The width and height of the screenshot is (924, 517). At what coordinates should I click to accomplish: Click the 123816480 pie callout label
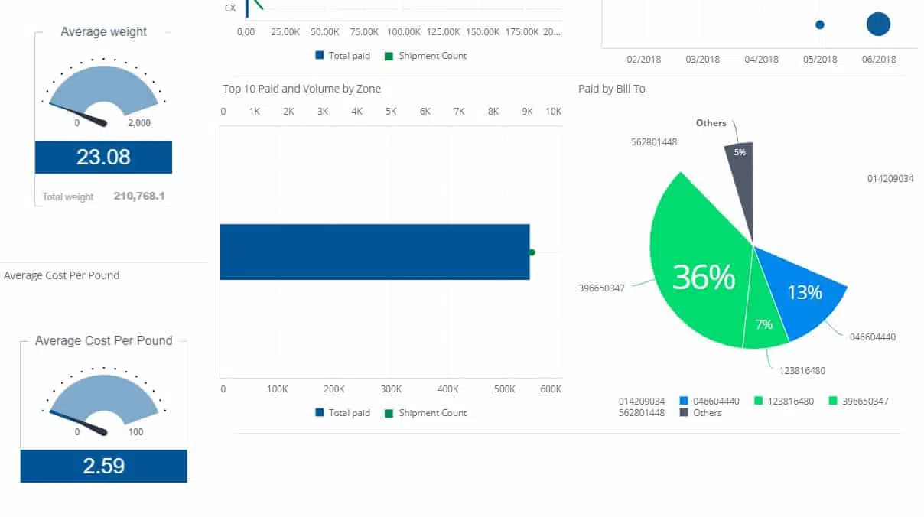click(802, 371)
